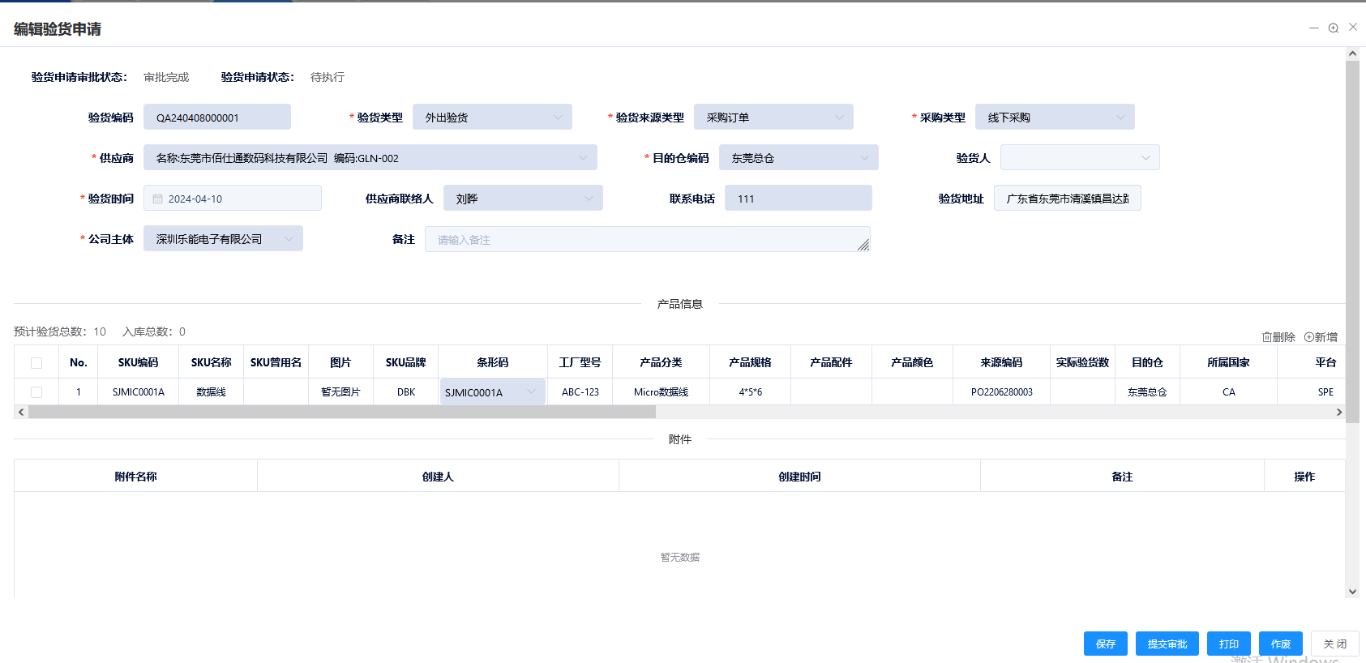Check the row 1 checkbox for SJMIC0001A
The width and height of the screenshot is (1366, 663).
tap(36, 392)
